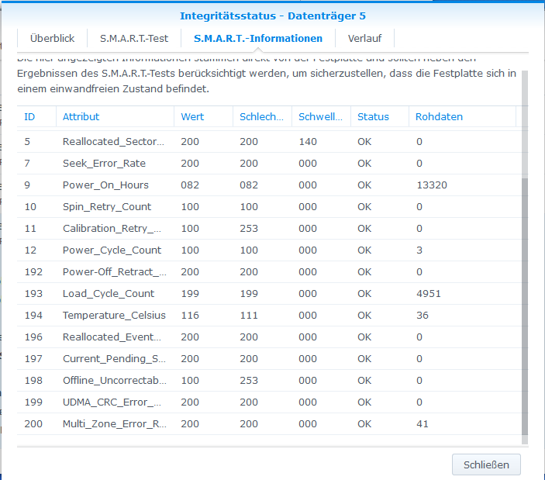Click raw data value 36 for temperature
The image size is (545, 480).
[423, 316]
